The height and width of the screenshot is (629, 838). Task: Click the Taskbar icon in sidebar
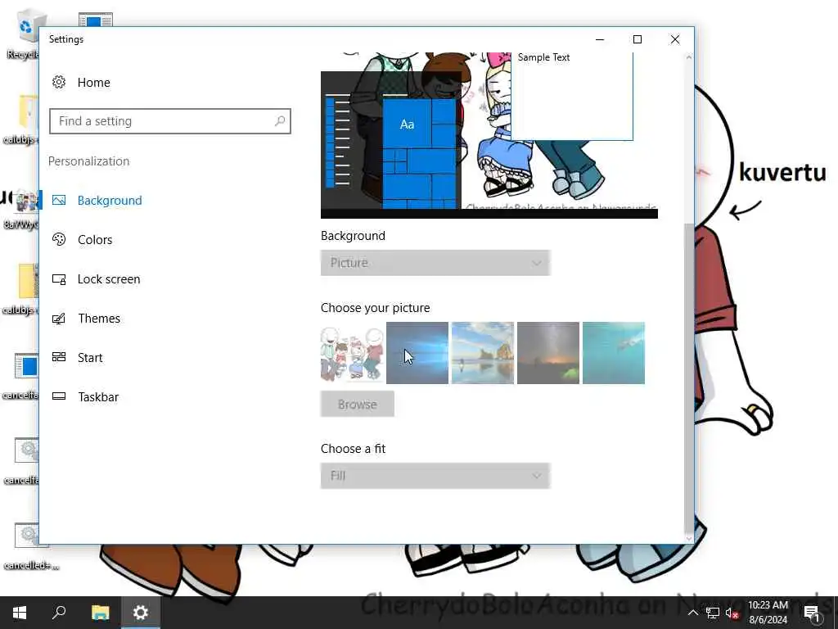point(59,396)
